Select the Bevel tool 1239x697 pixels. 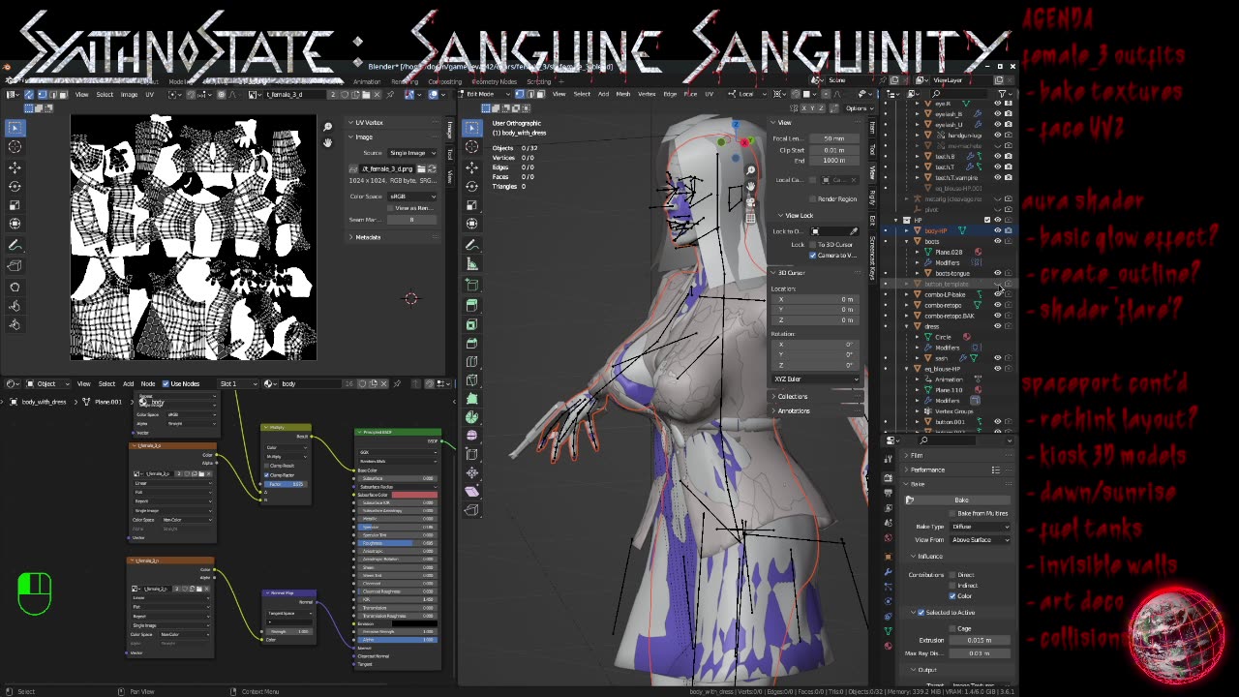coord(471,344)
